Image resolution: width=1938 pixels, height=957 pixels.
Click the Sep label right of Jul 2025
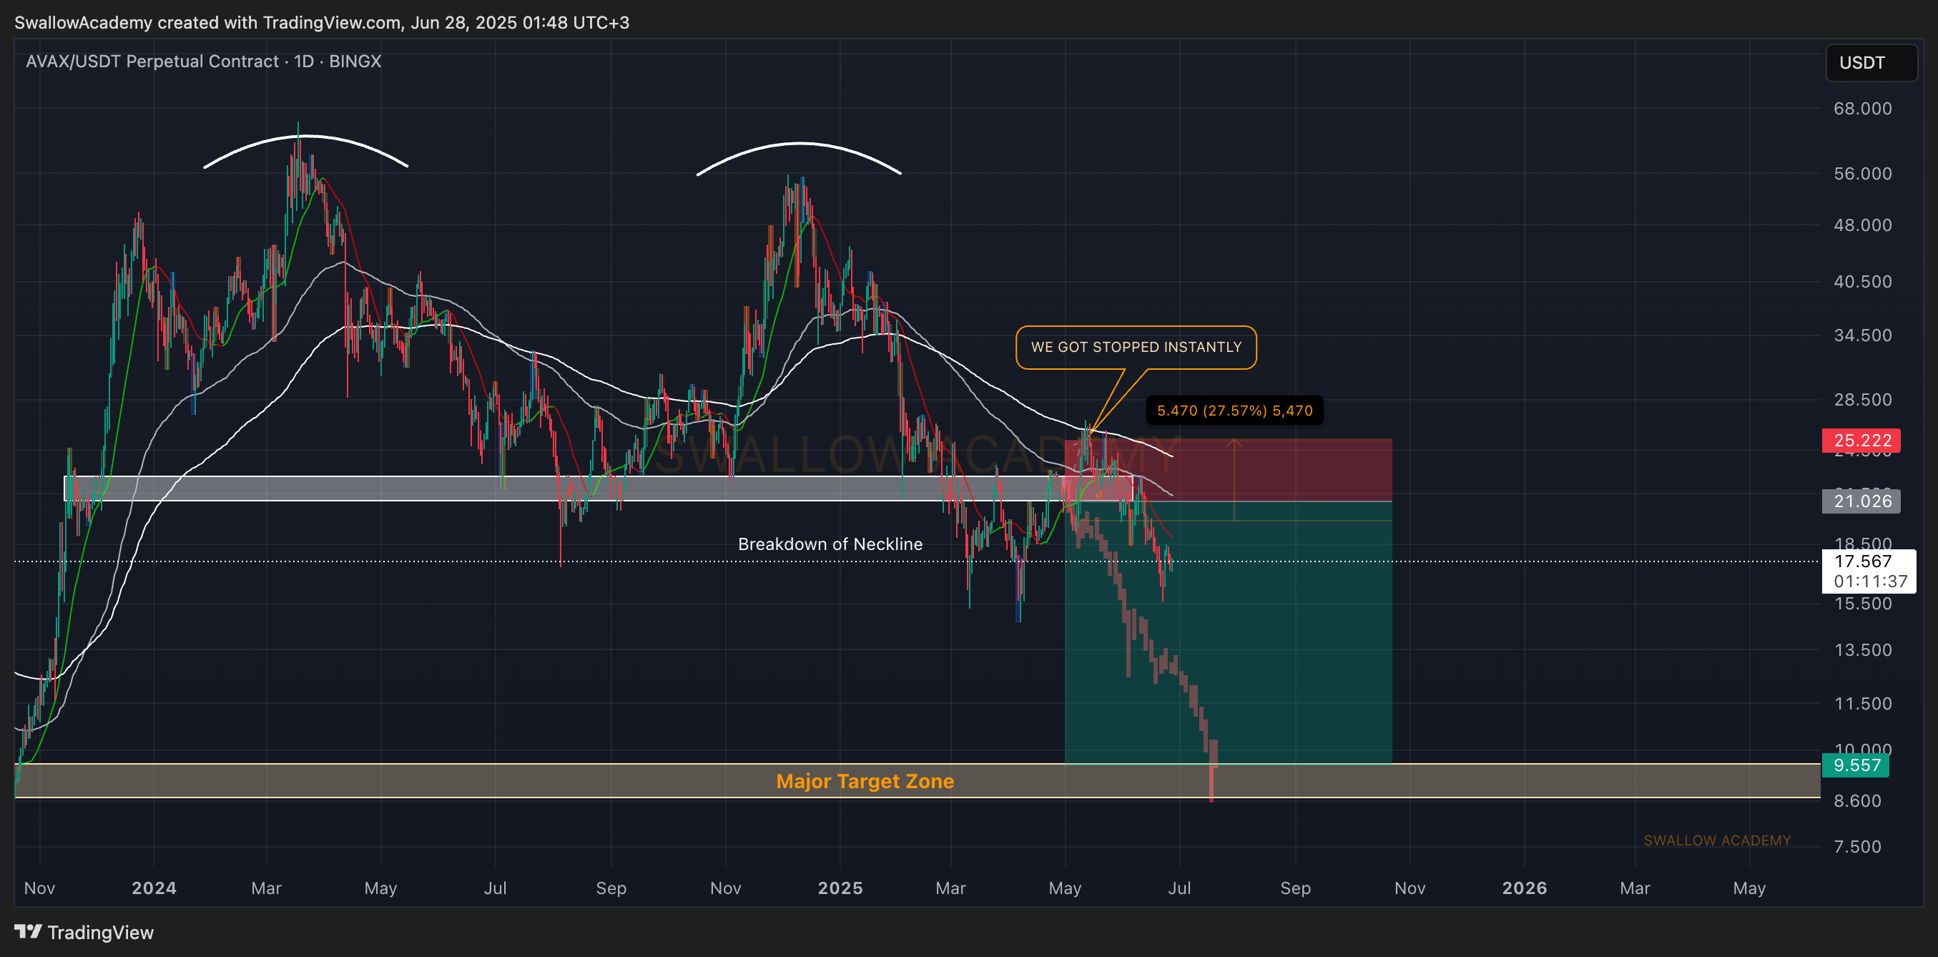[1296, 888]
